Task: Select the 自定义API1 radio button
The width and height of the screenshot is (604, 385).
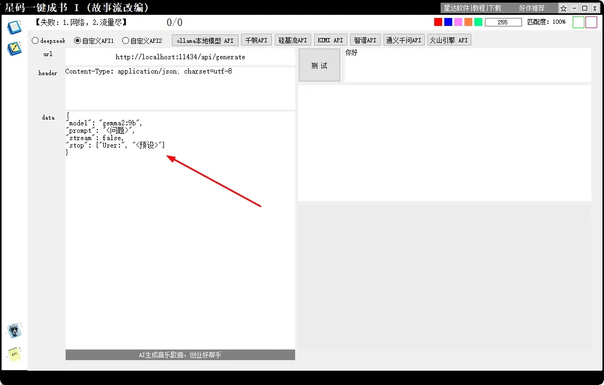Action: pyautogui.click(x=78, y=41)
